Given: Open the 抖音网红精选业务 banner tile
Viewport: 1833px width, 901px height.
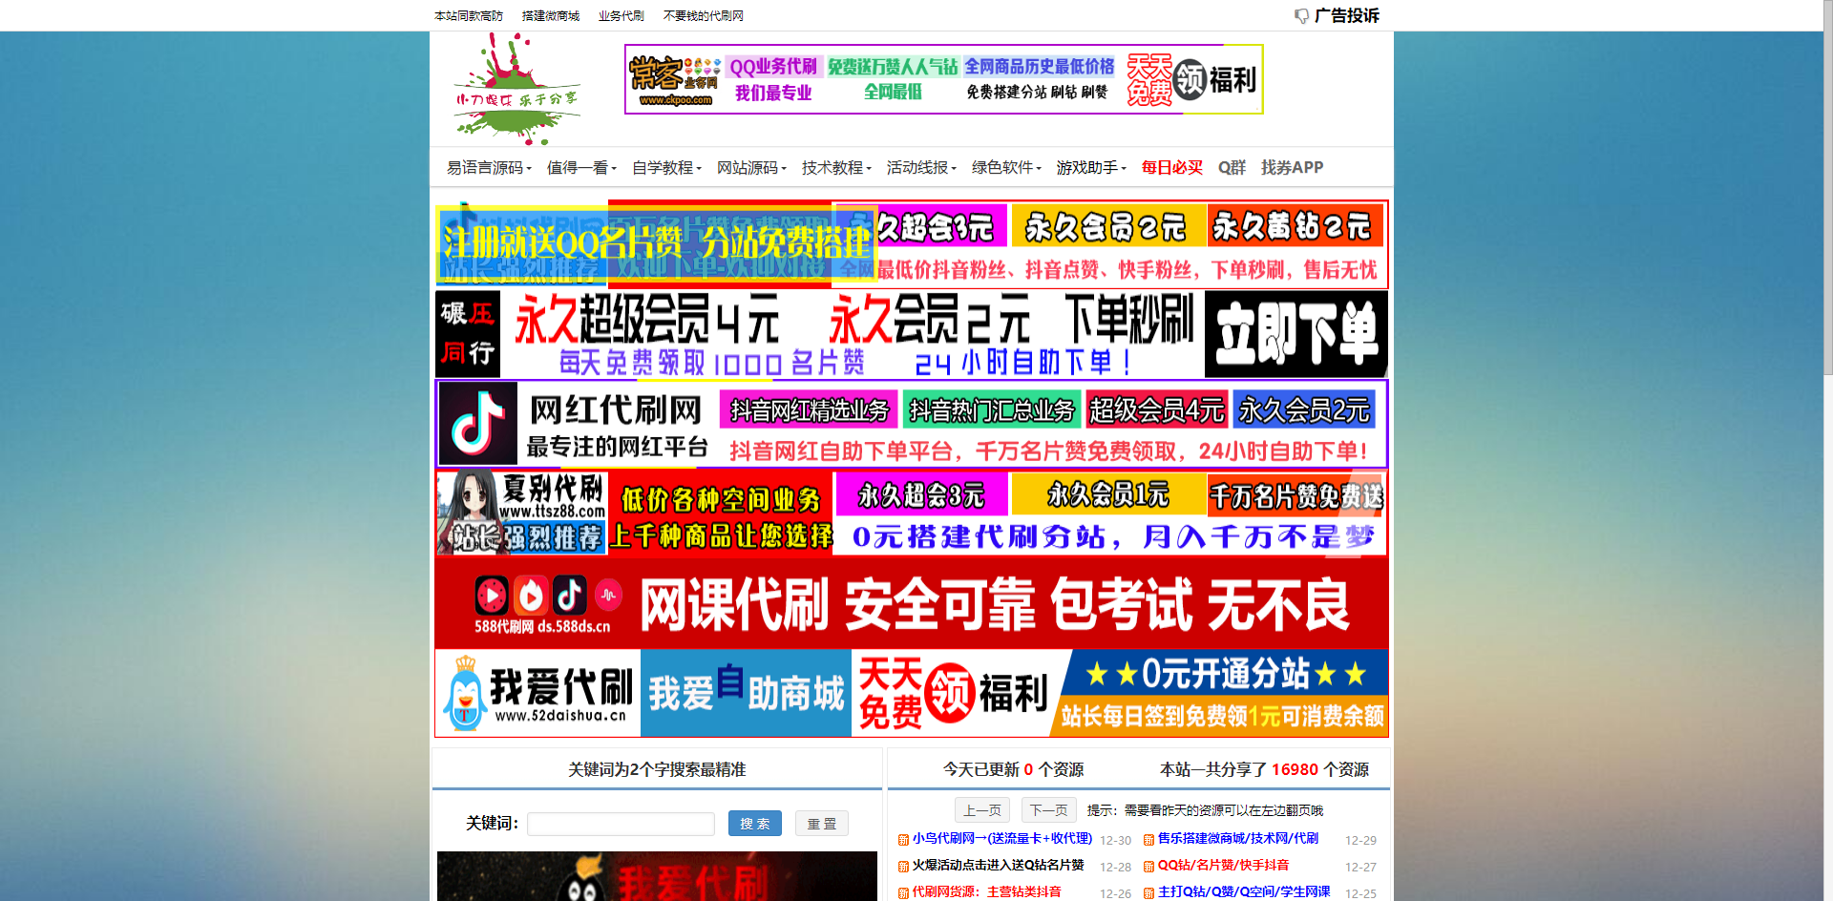Looking at the screenshot, I should 809,410.
